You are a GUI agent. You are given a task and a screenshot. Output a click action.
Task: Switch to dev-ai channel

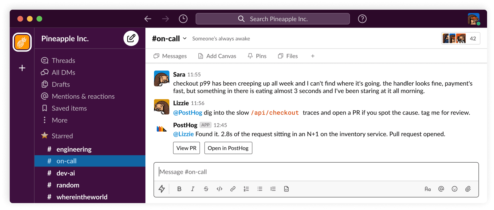pyautogui.click(x=90, y=173)
